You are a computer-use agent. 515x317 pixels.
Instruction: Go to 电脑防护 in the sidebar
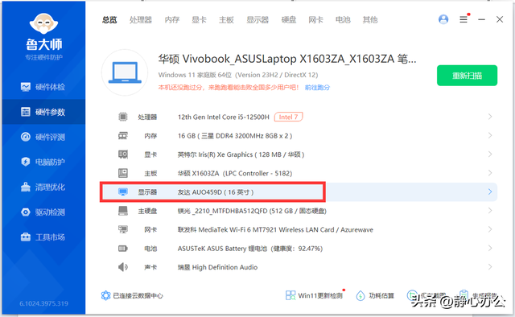(43, 162)
